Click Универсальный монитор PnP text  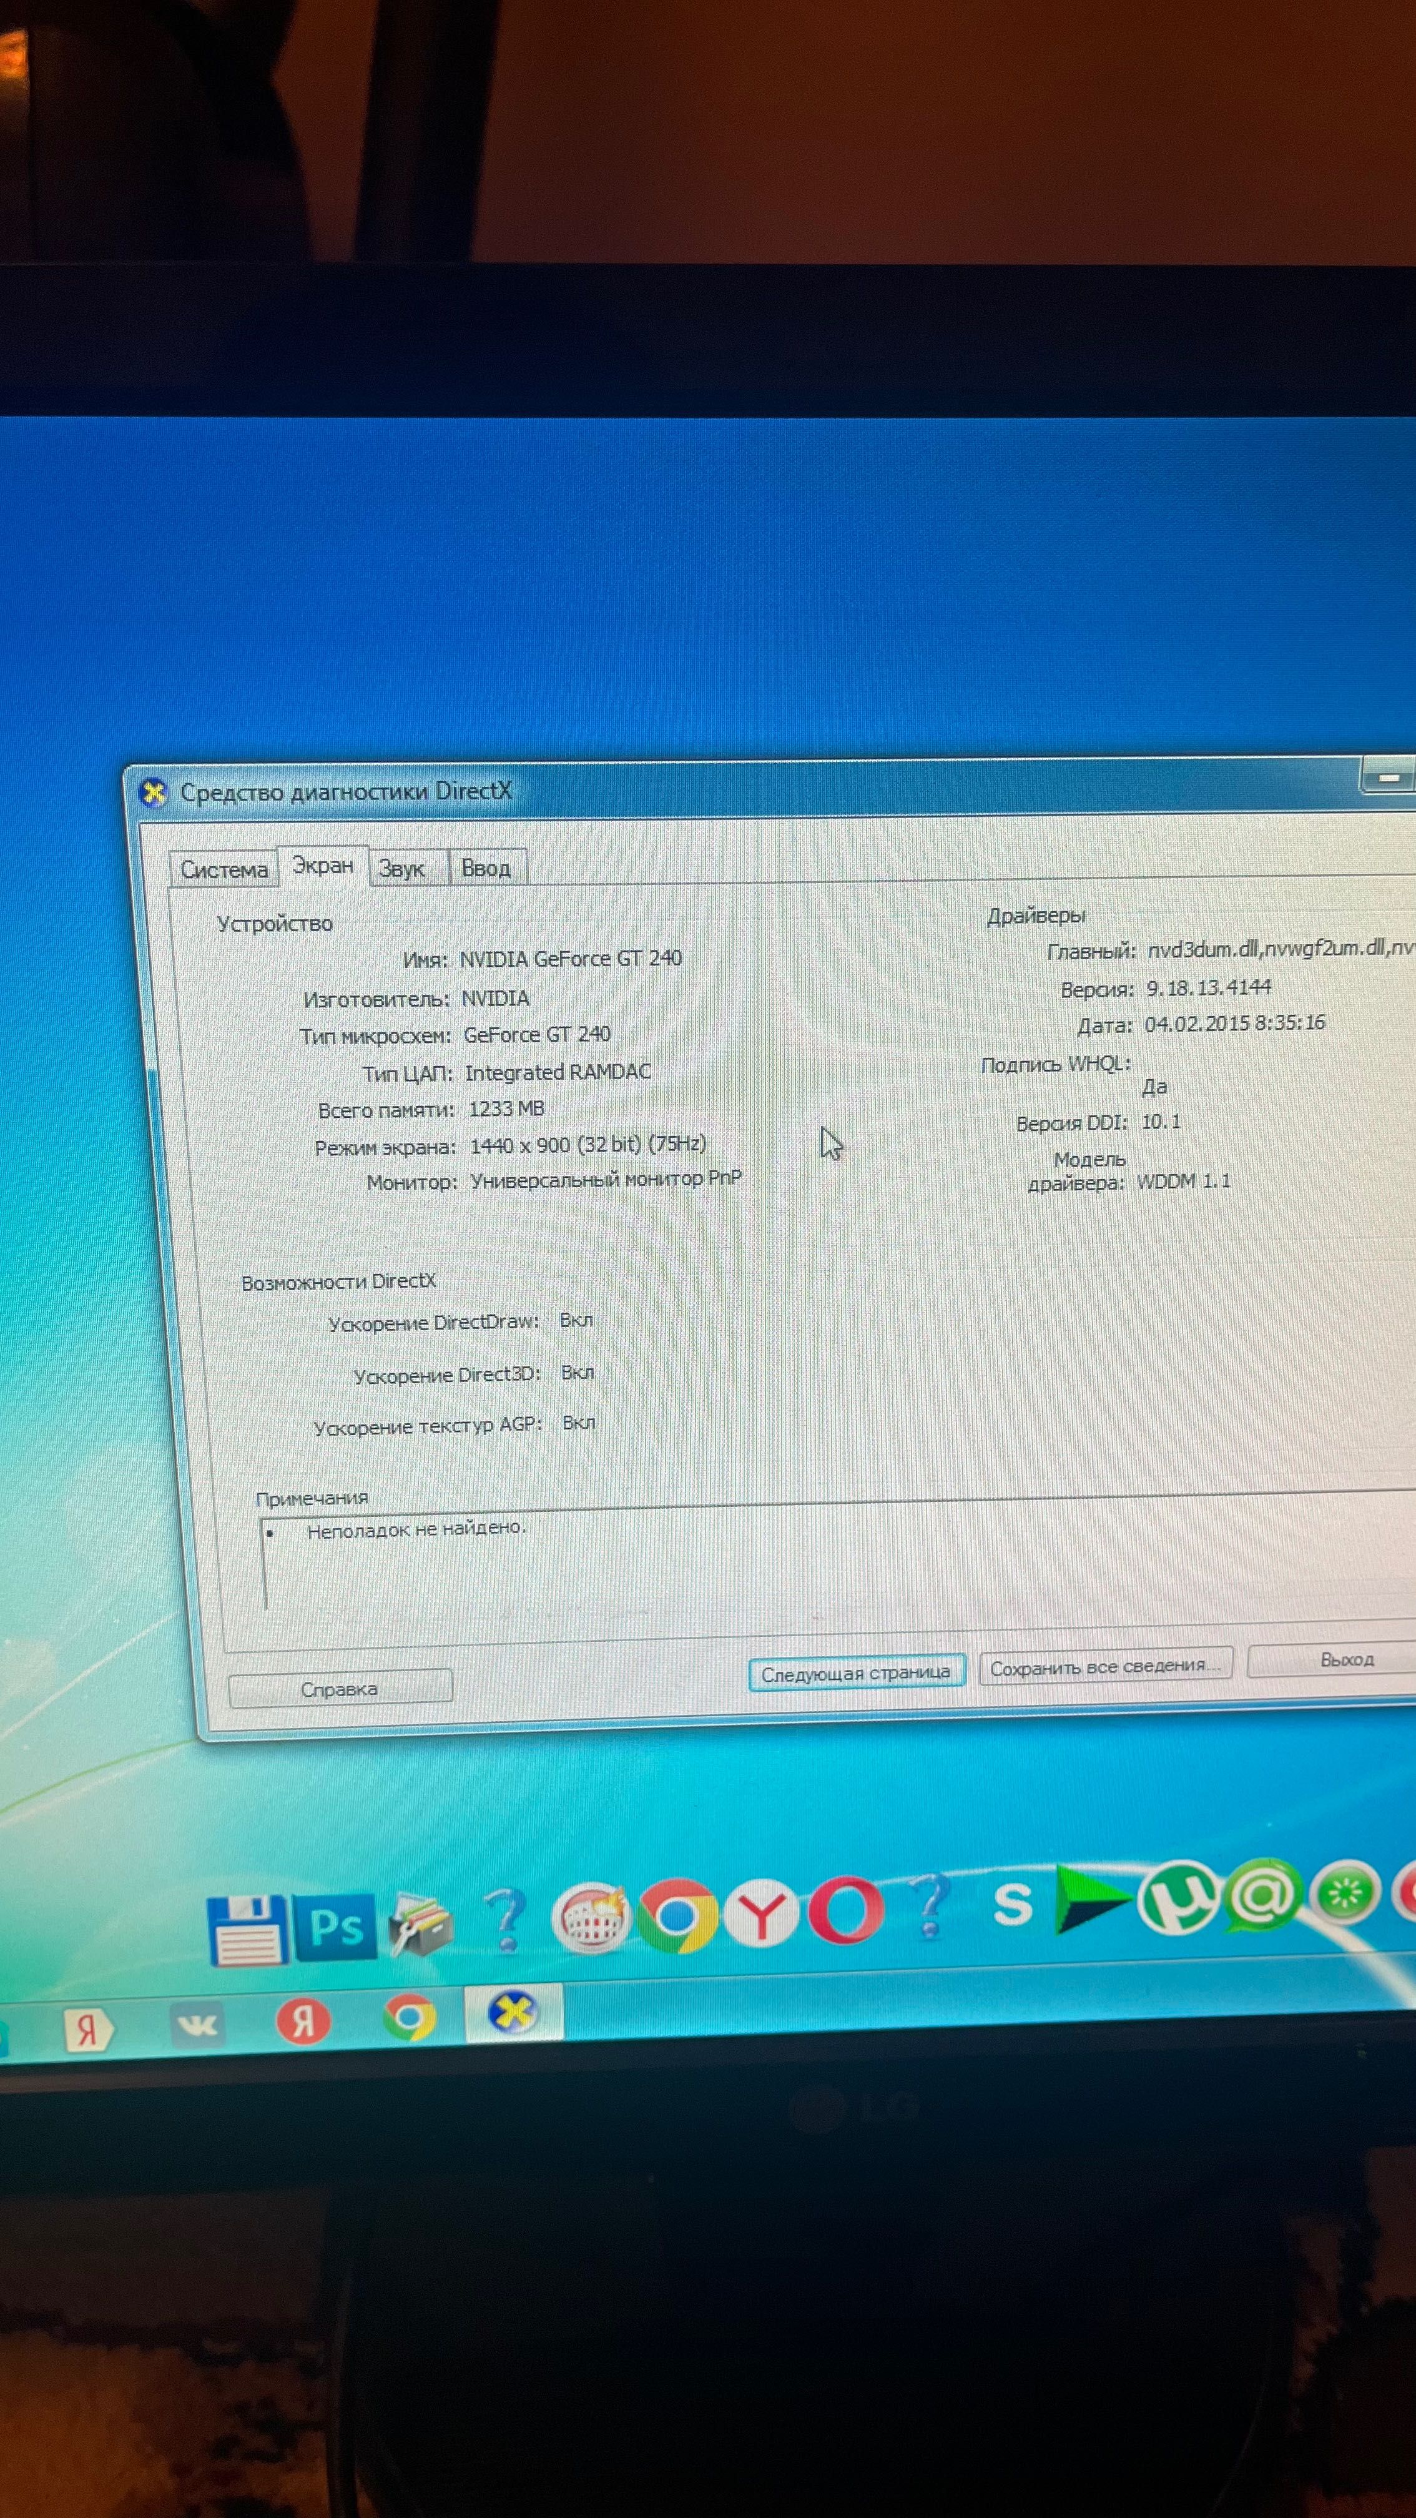click(606, 1180)
